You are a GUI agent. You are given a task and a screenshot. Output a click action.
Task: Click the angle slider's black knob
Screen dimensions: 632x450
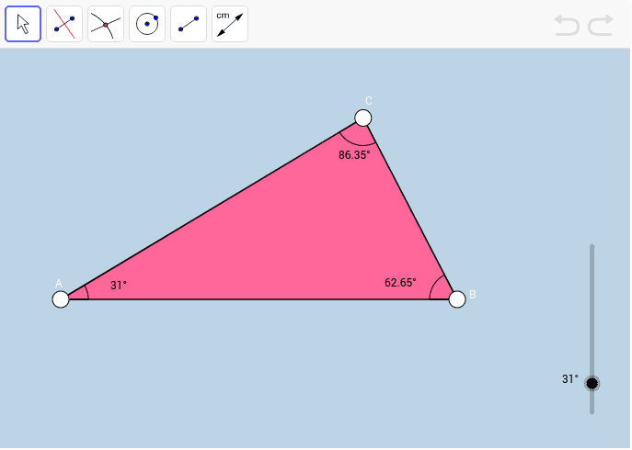[x=592, y=384]
